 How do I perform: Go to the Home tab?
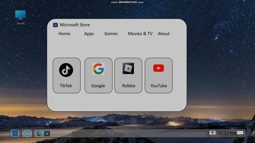click(64, 33)
